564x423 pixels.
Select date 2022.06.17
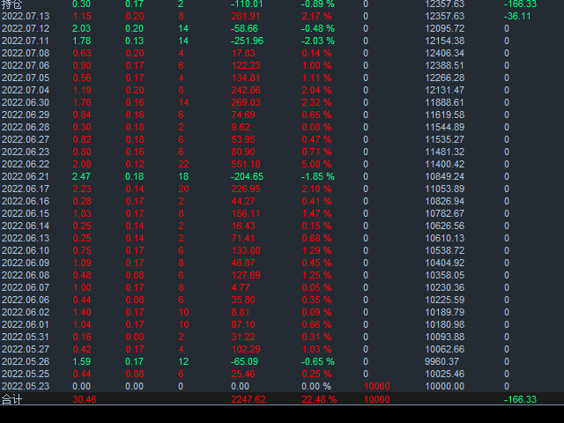click(x=26, y=189)
